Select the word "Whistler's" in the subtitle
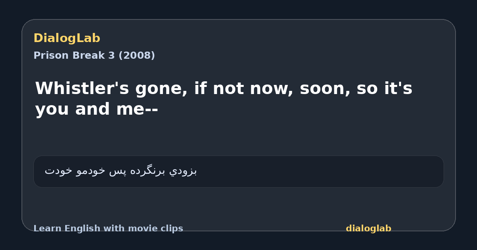The height and width of the screenshot is (250, 477). pos(82,88)
